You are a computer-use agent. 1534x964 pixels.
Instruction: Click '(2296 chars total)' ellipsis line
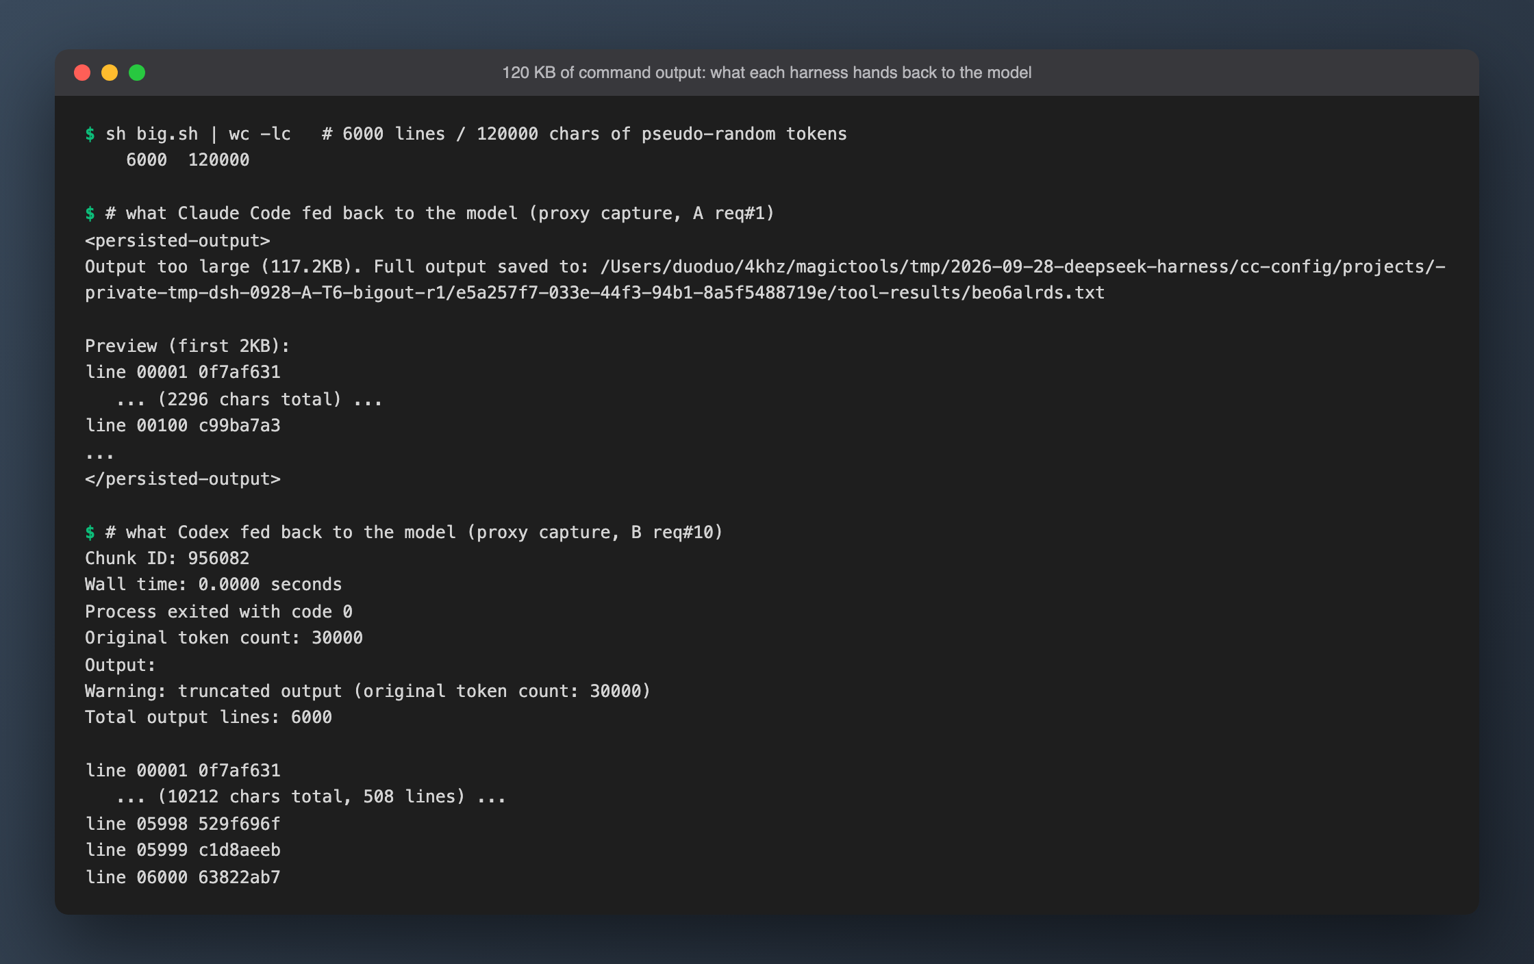249,398
